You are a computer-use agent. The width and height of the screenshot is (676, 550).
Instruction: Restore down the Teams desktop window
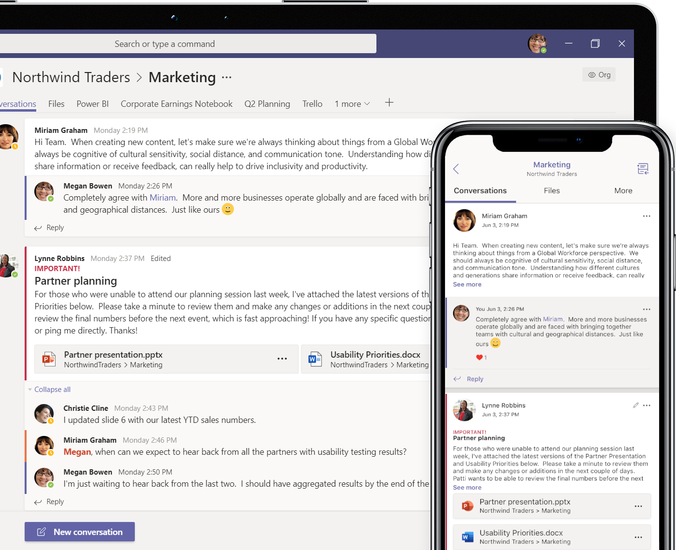(x=595, y=43)
